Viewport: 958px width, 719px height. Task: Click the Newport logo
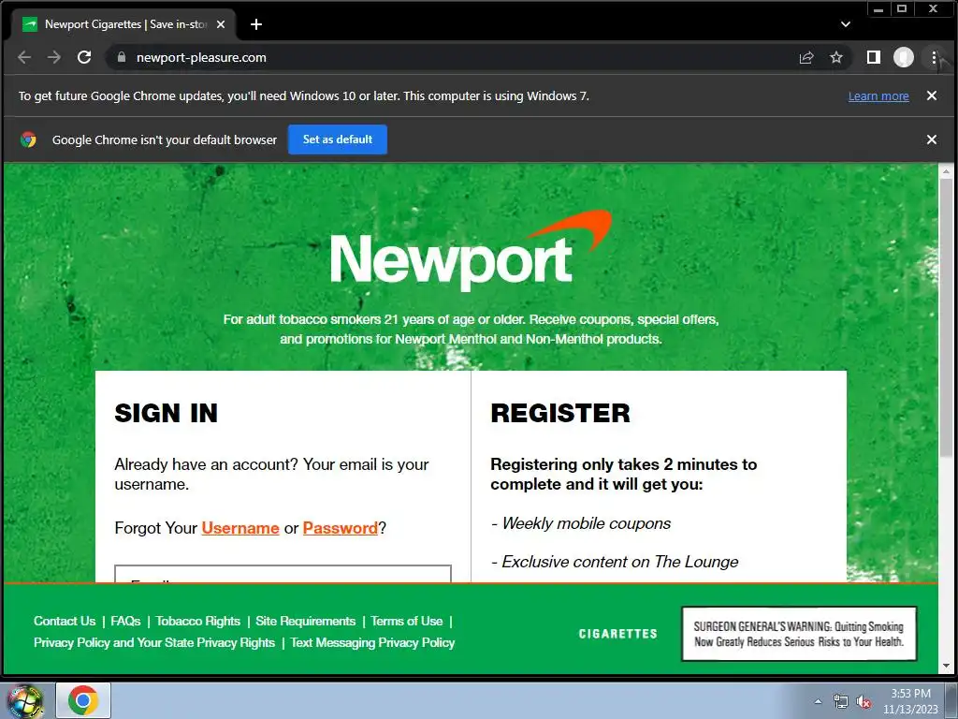point(471,251)
